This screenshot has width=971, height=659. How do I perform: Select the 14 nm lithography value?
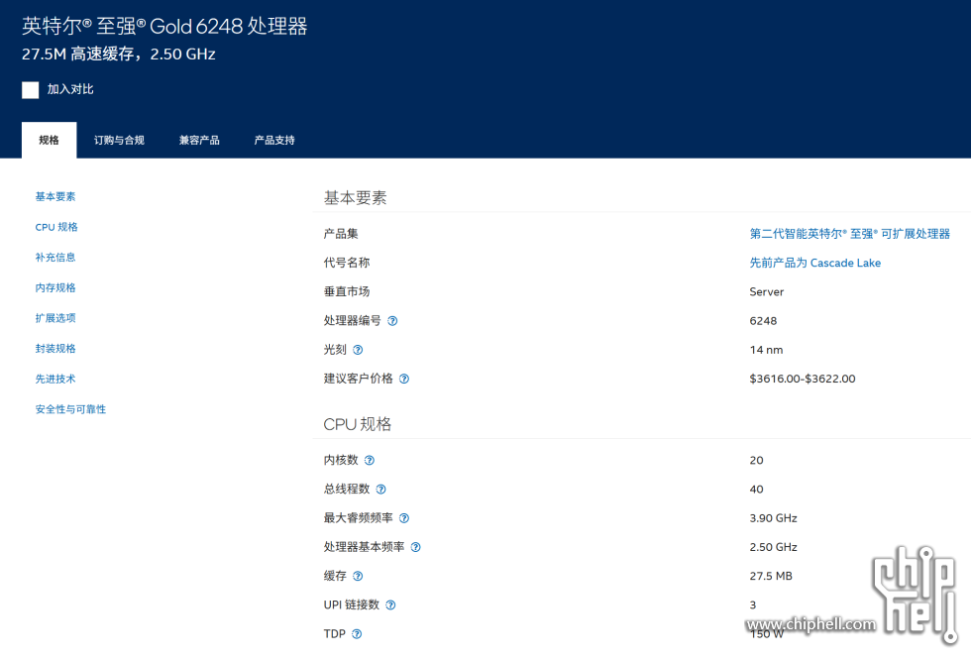(x=766, y=350)
